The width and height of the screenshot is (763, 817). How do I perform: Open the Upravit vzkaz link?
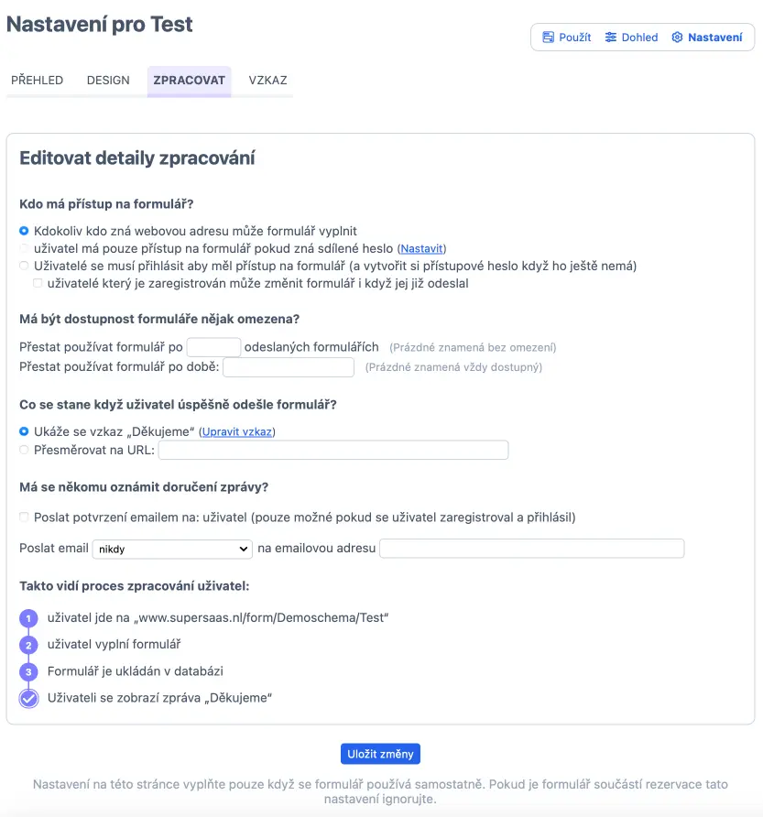237,431
